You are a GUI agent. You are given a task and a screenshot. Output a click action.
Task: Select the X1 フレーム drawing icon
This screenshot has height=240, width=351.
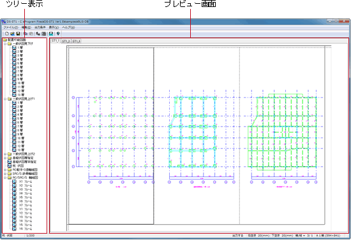click(14, 181)
